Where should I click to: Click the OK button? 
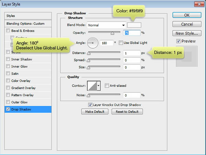coord(187,15)
